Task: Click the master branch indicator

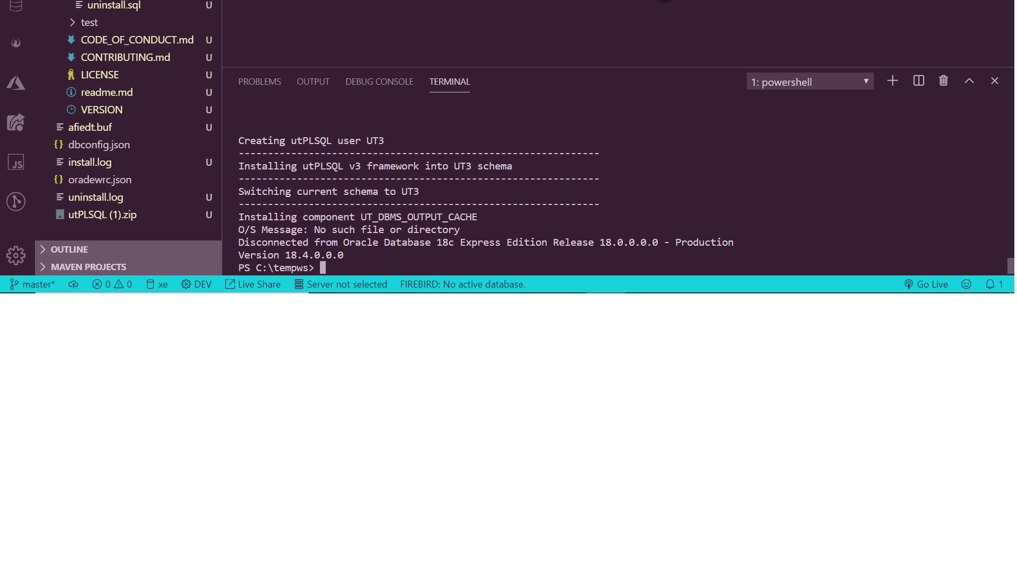Action: point(33,284)
